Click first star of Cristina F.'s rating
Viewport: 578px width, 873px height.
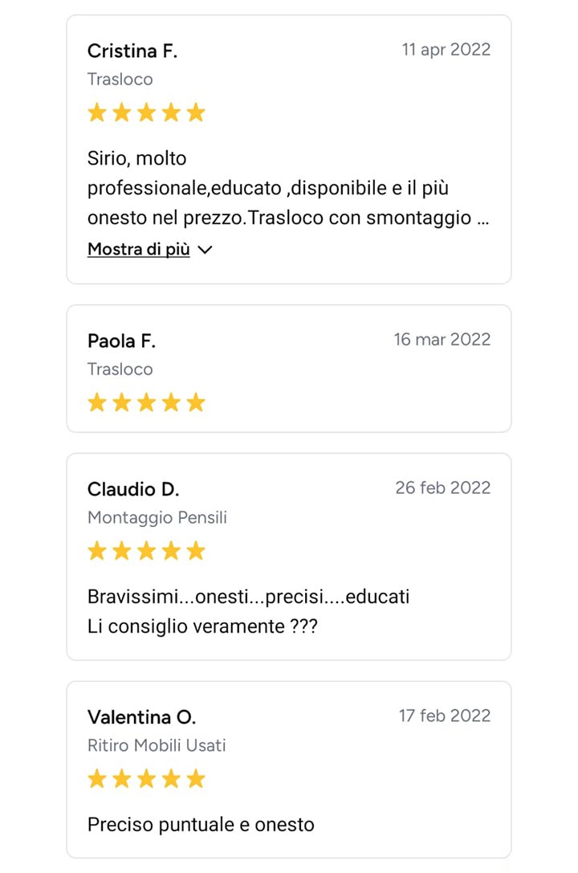[97, 112]
